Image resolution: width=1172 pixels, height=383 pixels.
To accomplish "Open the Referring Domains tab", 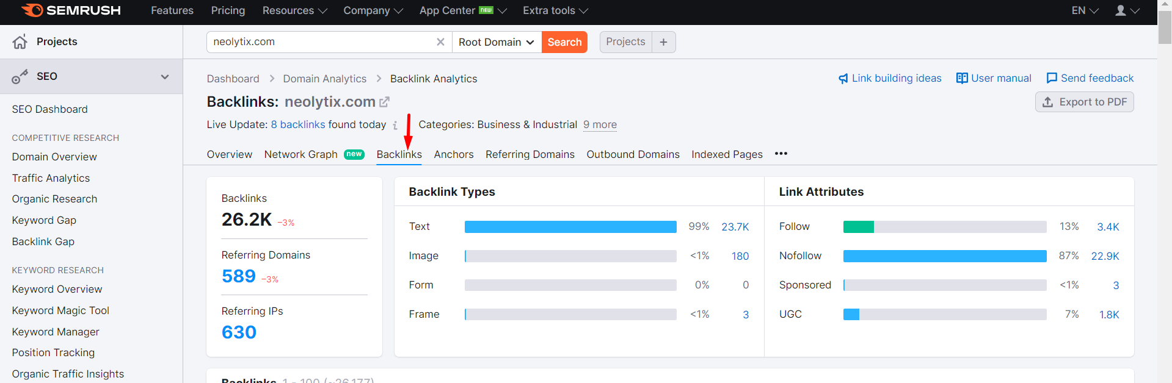I will (x=530, y=154).
